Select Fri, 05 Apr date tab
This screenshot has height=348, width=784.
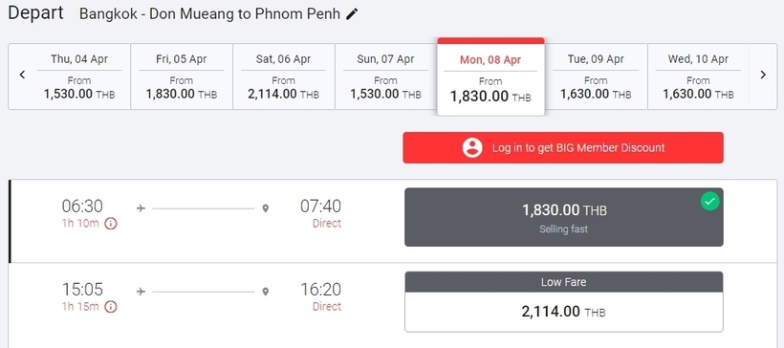[181, 76]
